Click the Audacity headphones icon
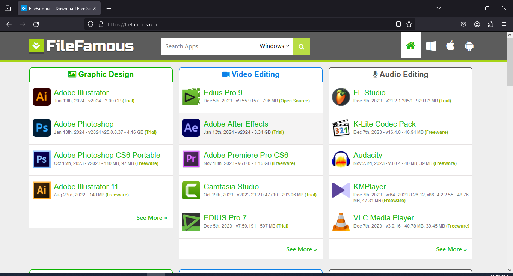Viewport: 513px width, 276px height. coord(341,159)
